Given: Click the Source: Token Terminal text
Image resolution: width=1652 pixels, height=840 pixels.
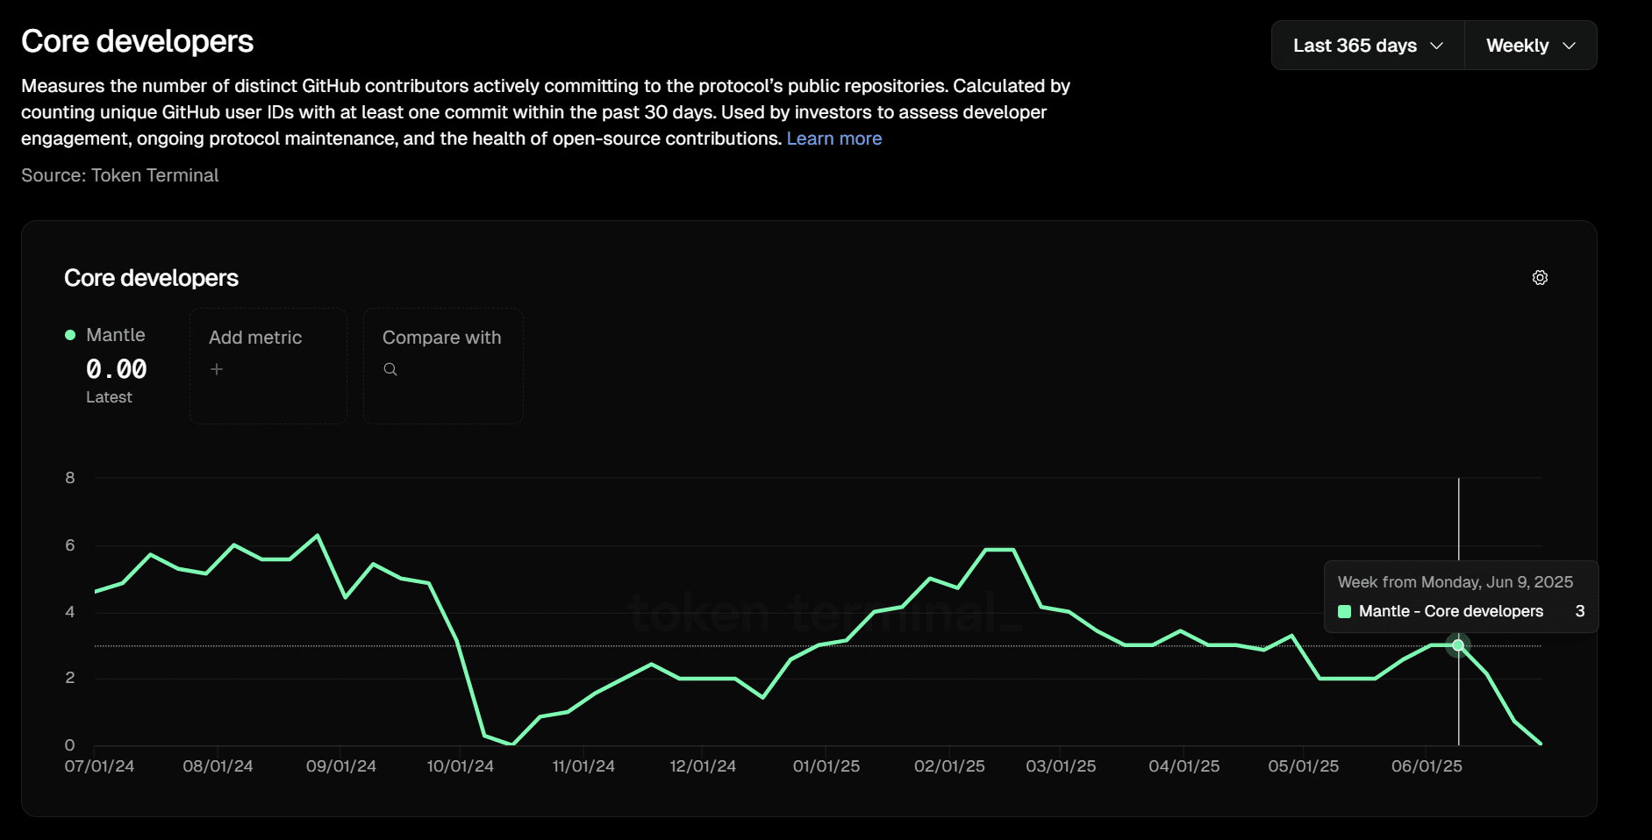Looking at the screenshot, I should [x=120, y=175].
